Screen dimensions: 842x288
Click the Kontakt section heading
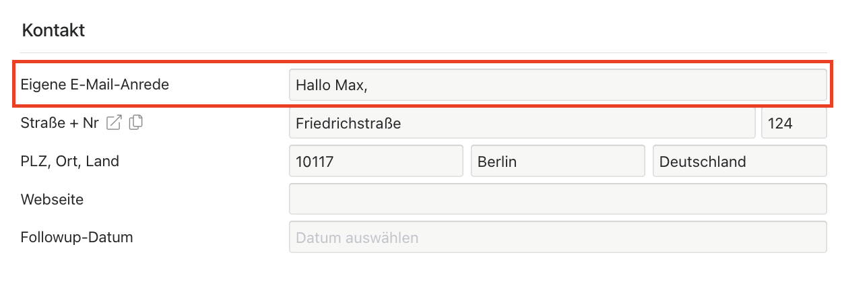coord(53,30)
